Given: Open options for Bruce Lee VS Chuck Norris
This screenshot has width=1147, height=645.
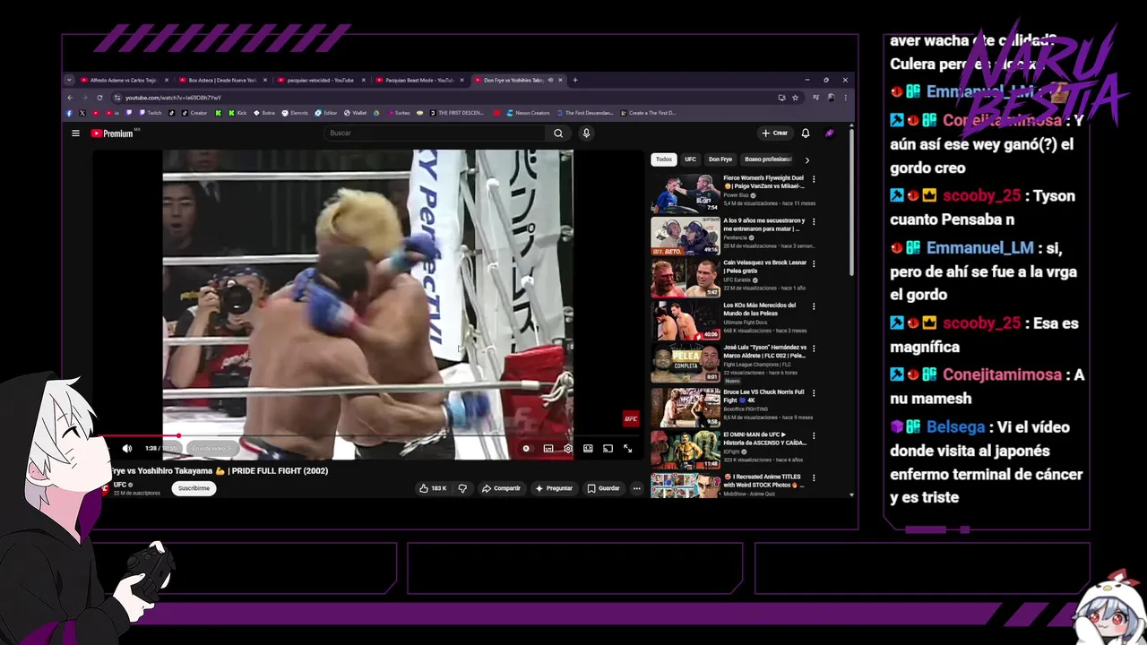Looking at the screenshot, I should click(x=814, y=392).
